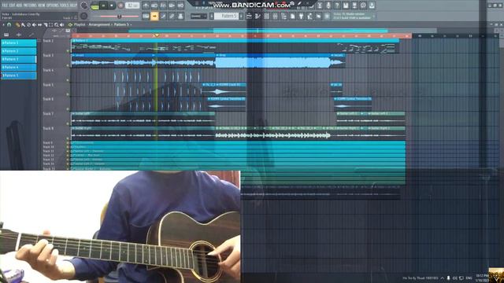Click the save project icon
This screenshot has height=283, width=504.
click(346, 6)
